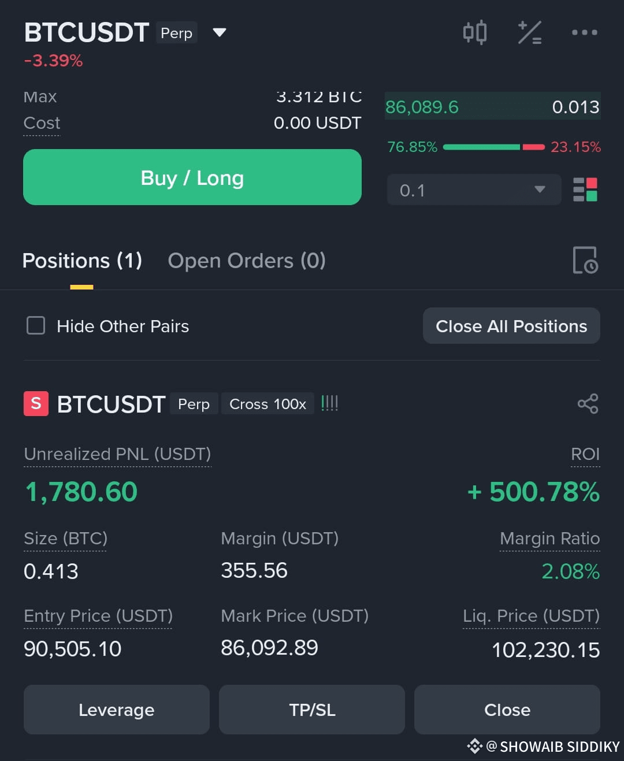Share the BTCUSDT position

point(588,403)
